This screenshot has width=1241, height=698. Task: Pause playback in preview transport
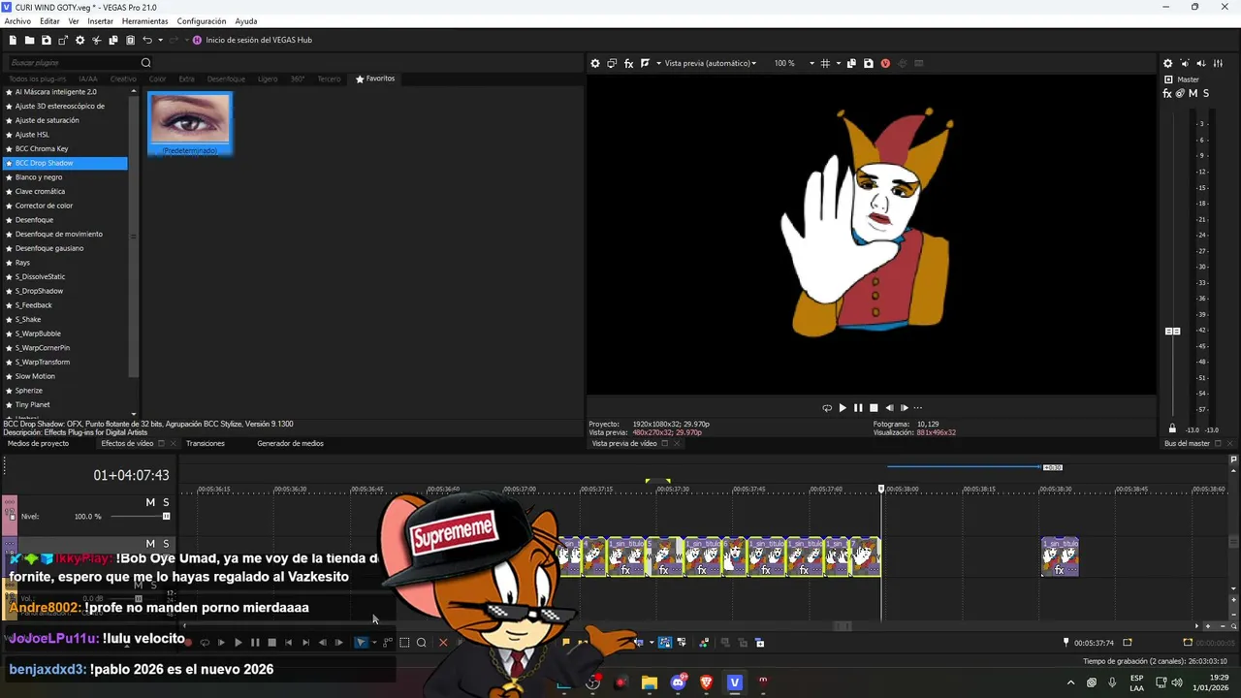(858, 408)
